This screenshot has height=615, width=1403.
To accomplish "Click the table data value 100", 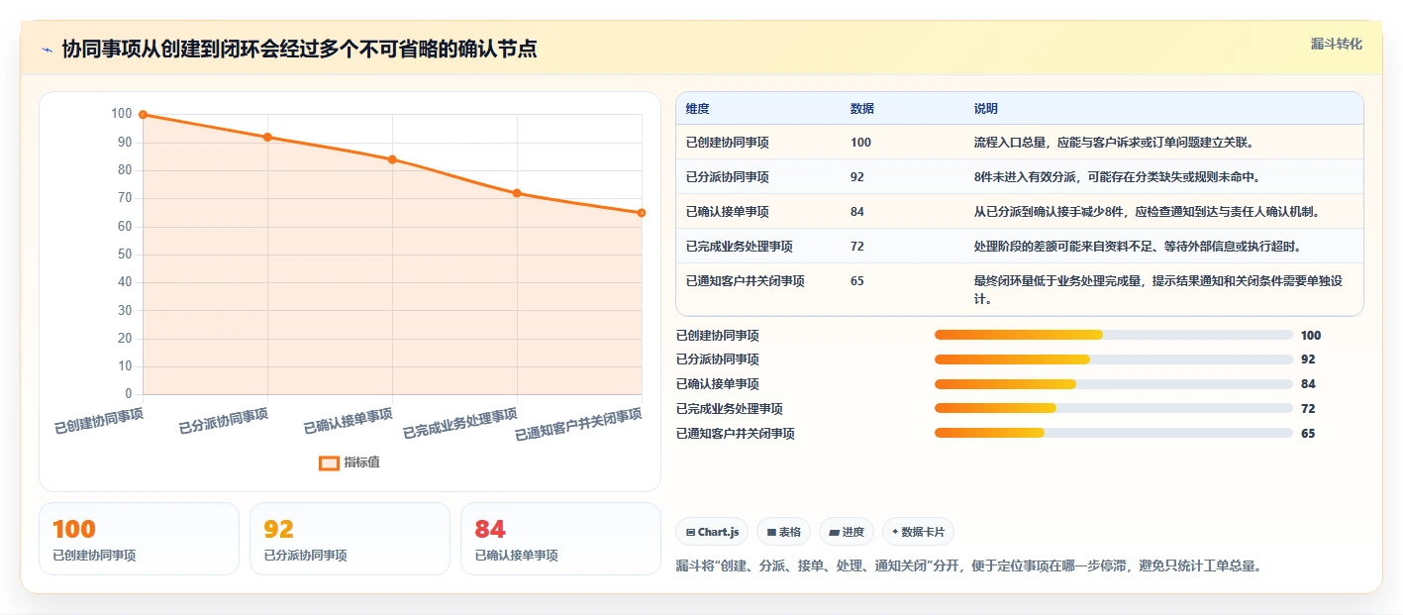I will tap(860, 143).
